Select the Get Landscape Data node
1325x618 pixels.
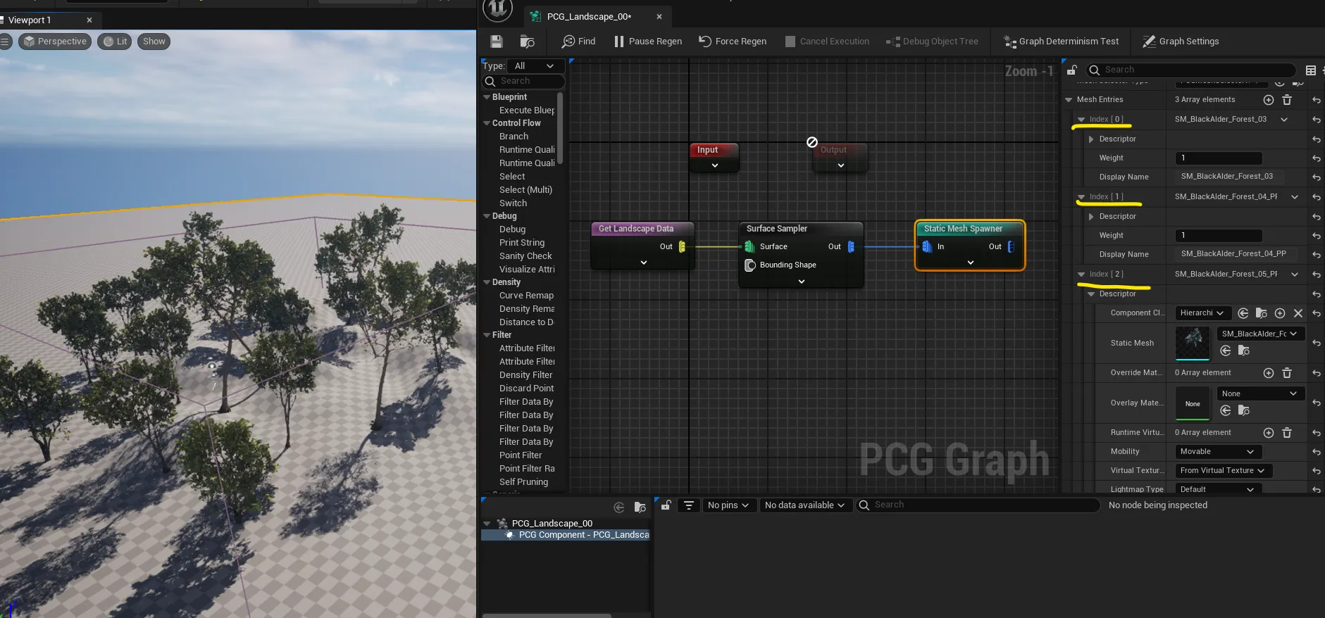pyautogui.click(x=642, y=246)
